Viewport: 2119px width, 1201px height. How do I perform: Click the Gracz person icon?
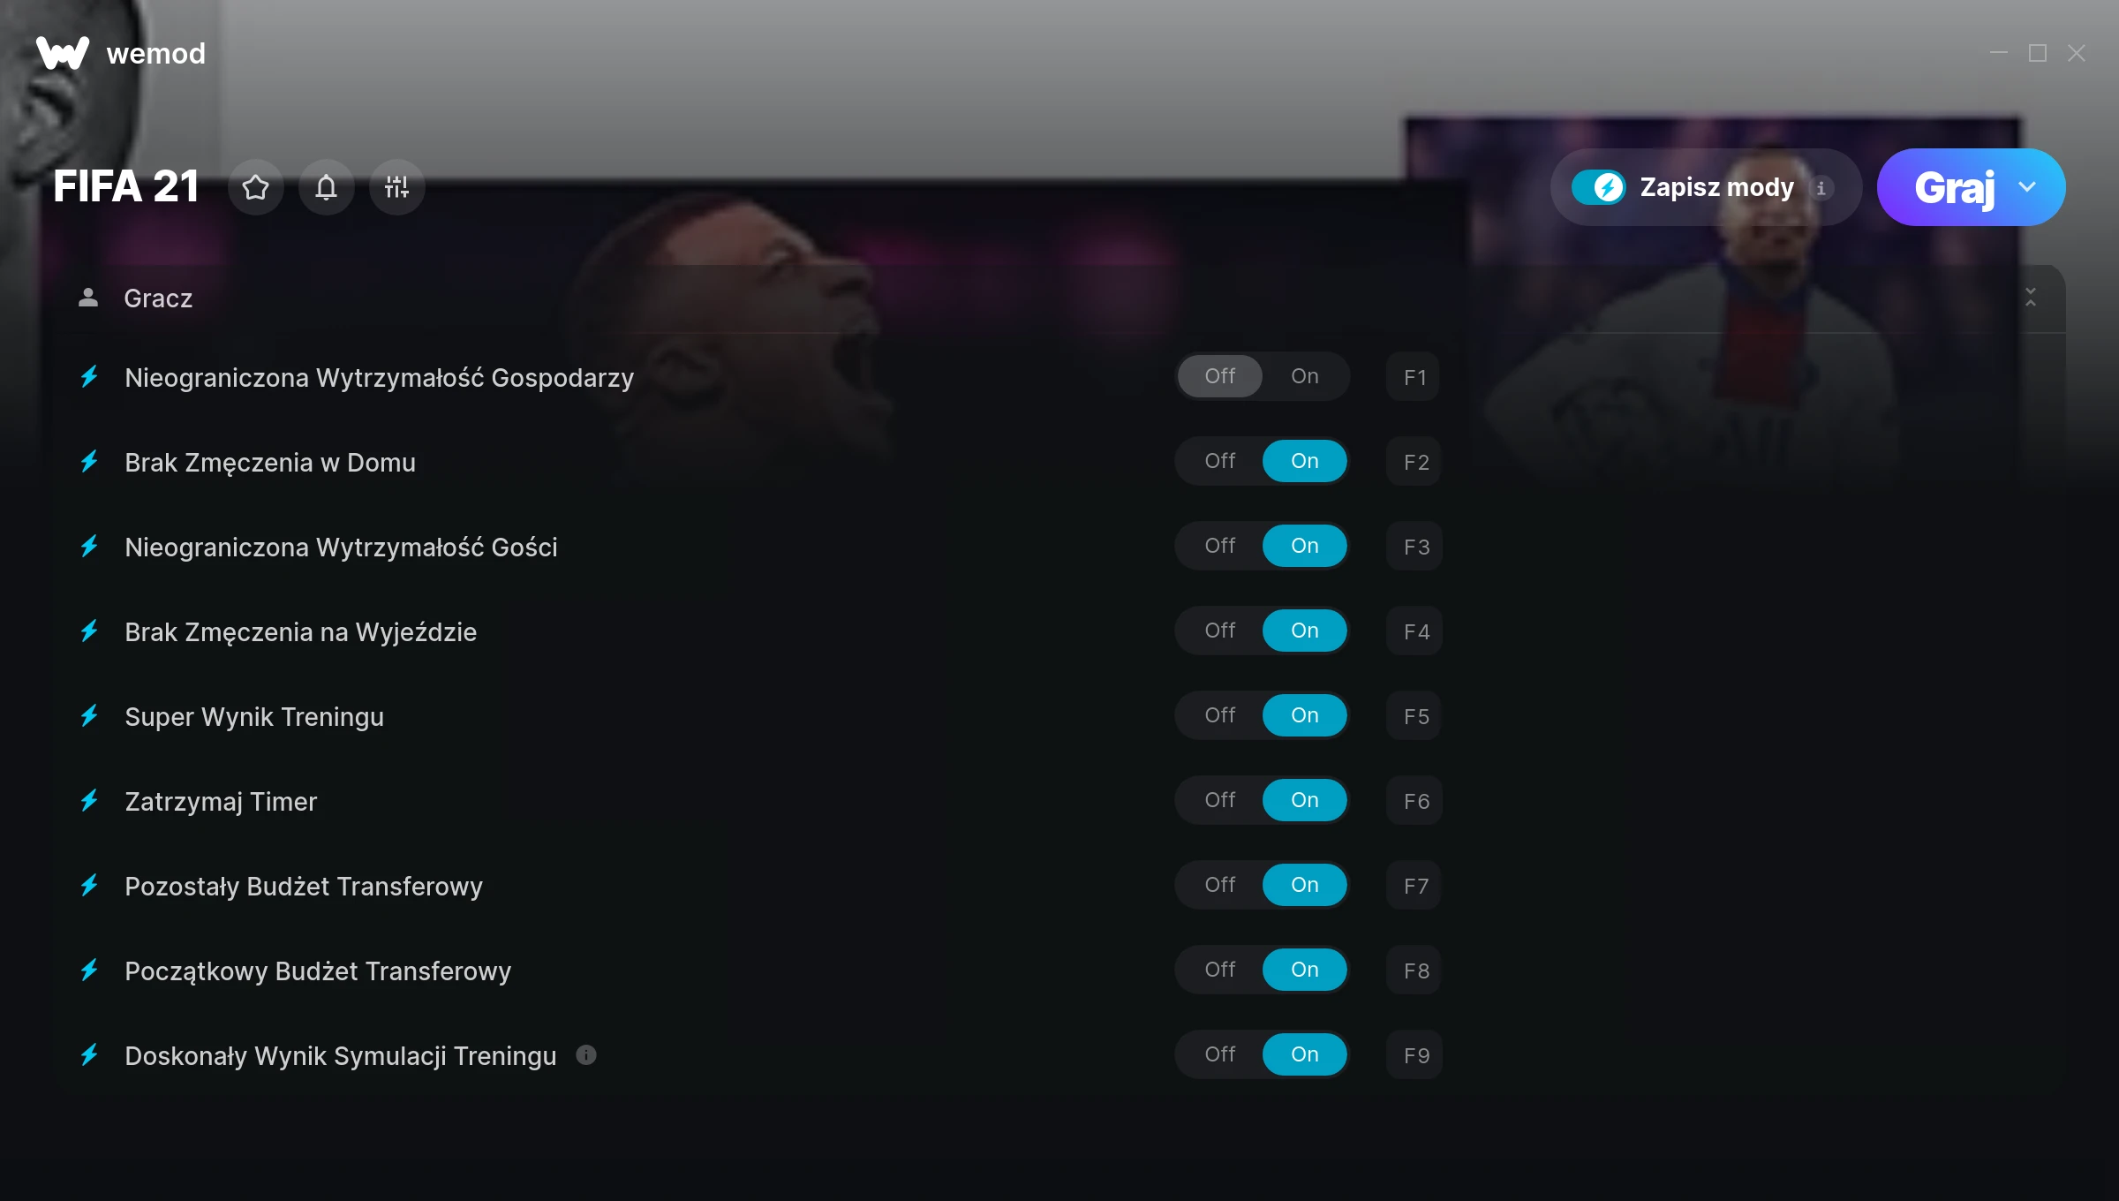(x=88, y=298)
